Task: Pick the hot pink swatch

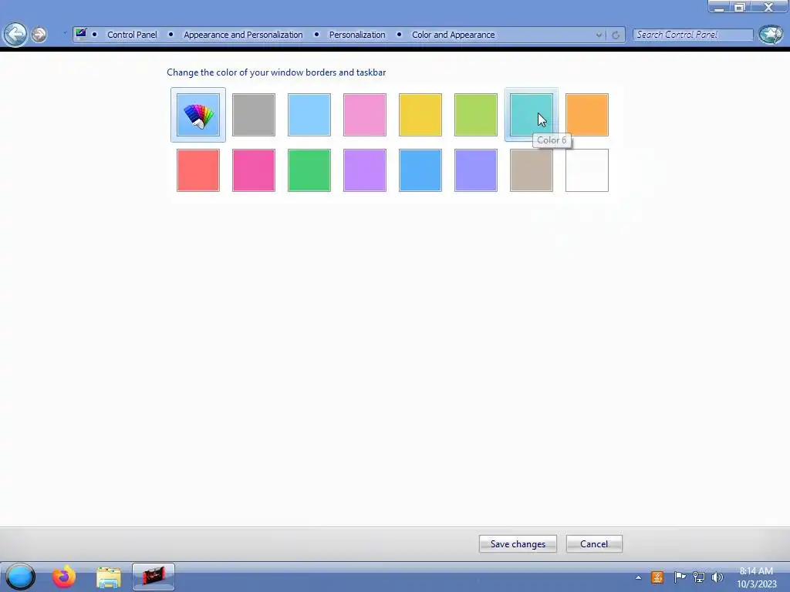Action: click(x=253, y=170)
